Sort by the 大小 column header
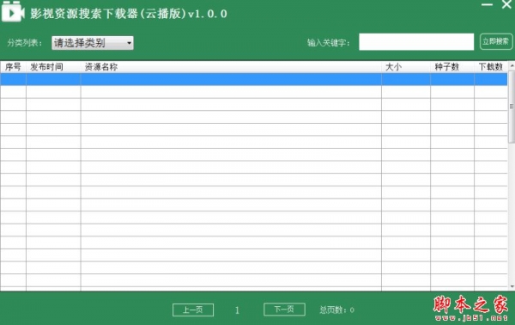This screenshot has height=325, width=515. pos(406,67)
